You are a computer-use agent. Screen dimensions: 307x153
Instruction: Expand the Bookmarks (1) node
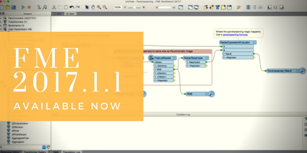1,26
